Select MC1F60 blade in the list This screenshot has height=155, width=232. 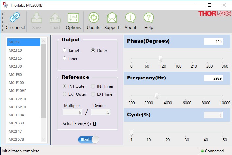click(24, 75)
